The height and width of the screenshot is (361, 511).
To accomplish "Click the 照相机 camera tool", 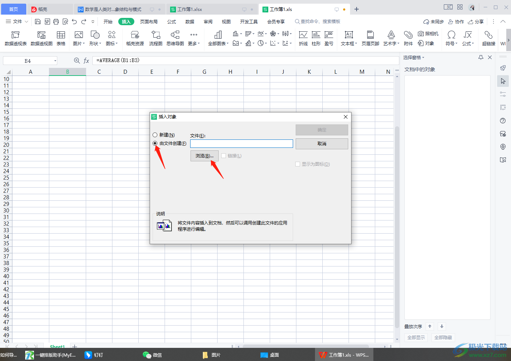I will click(428, 34).
